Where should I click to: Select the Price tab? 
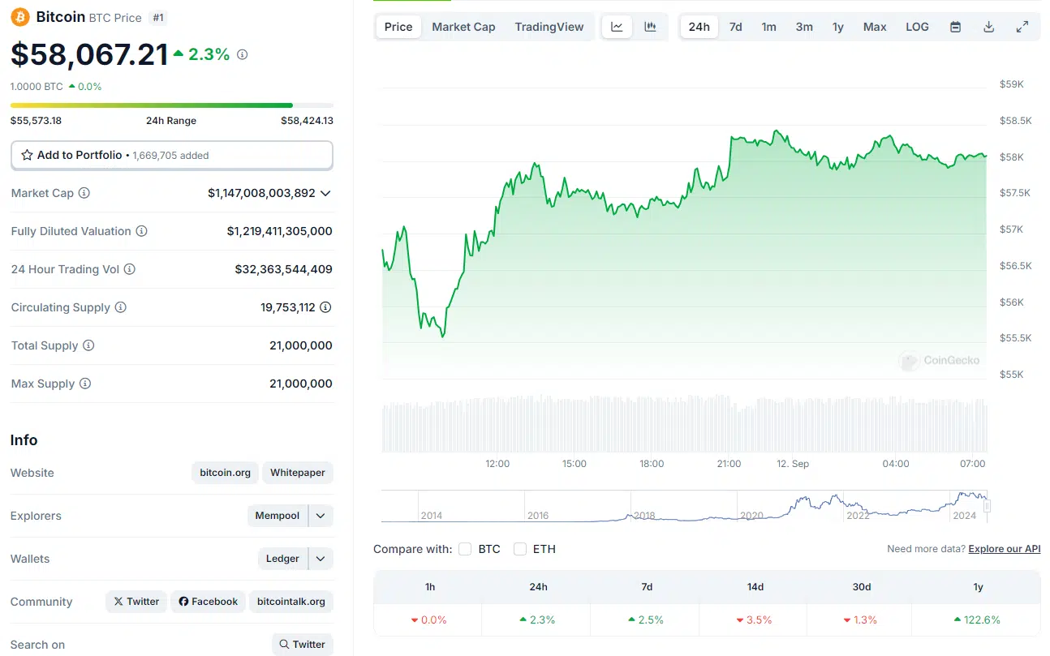point(398,27)
